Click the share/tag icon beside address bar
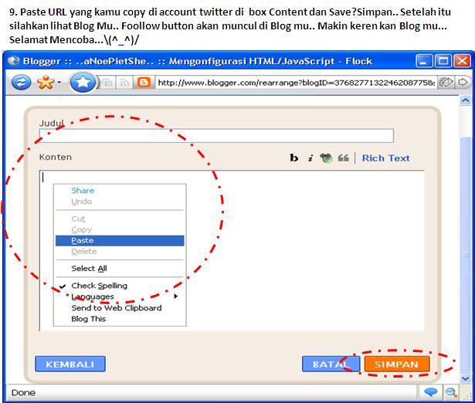 [x=446, y=83]
